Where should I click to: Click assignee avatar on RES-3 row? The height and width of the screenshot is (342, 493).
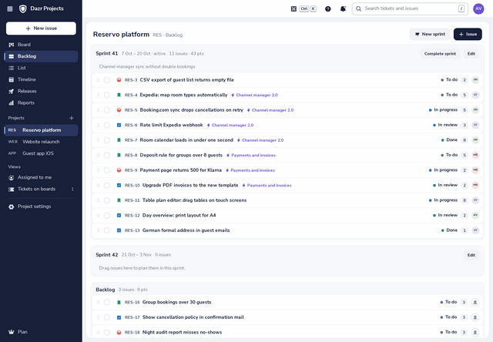tap(475, 80)
